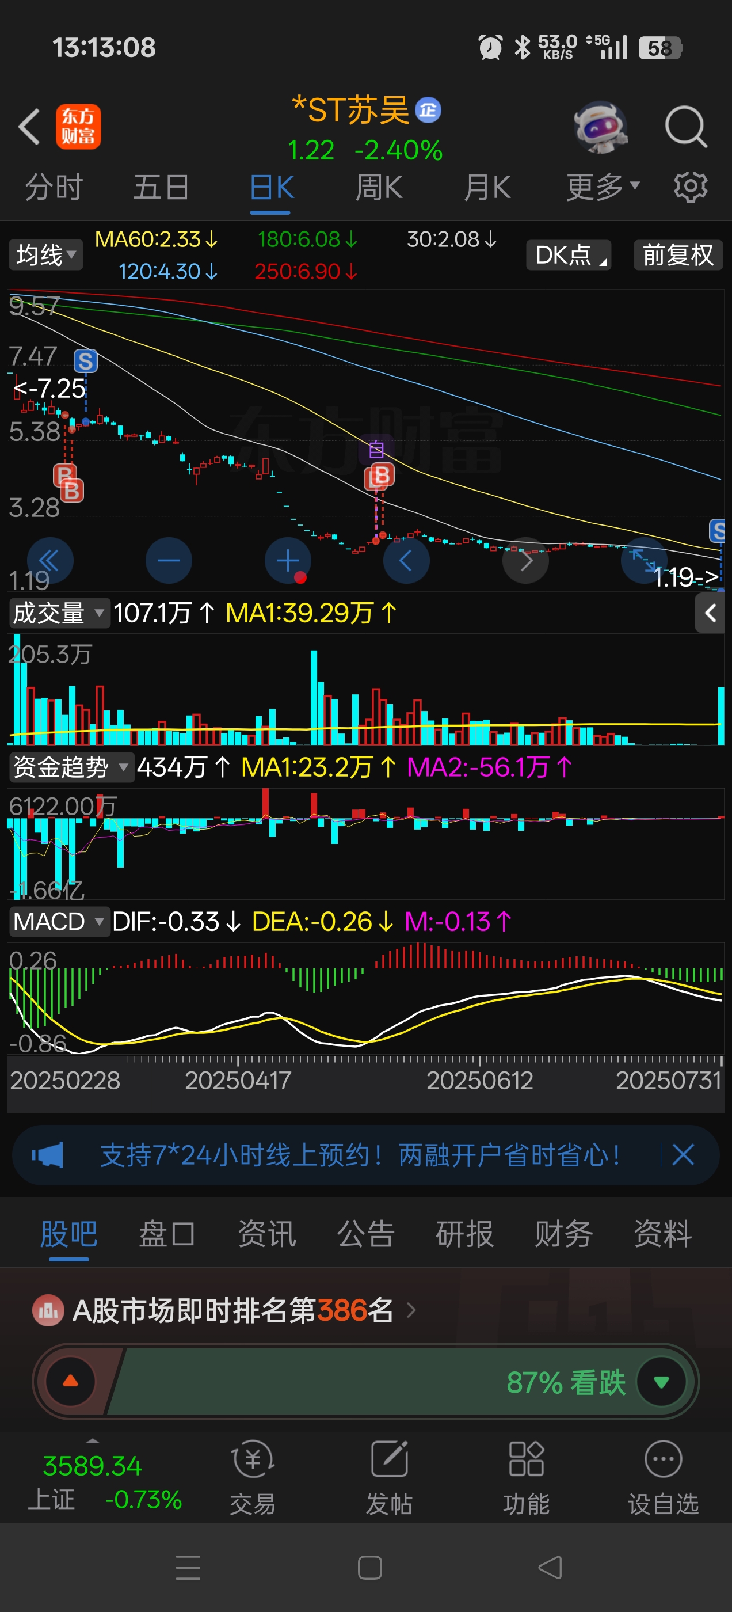Close the 两融开户 banner
732x1612 pixels.
point(683,1154)
